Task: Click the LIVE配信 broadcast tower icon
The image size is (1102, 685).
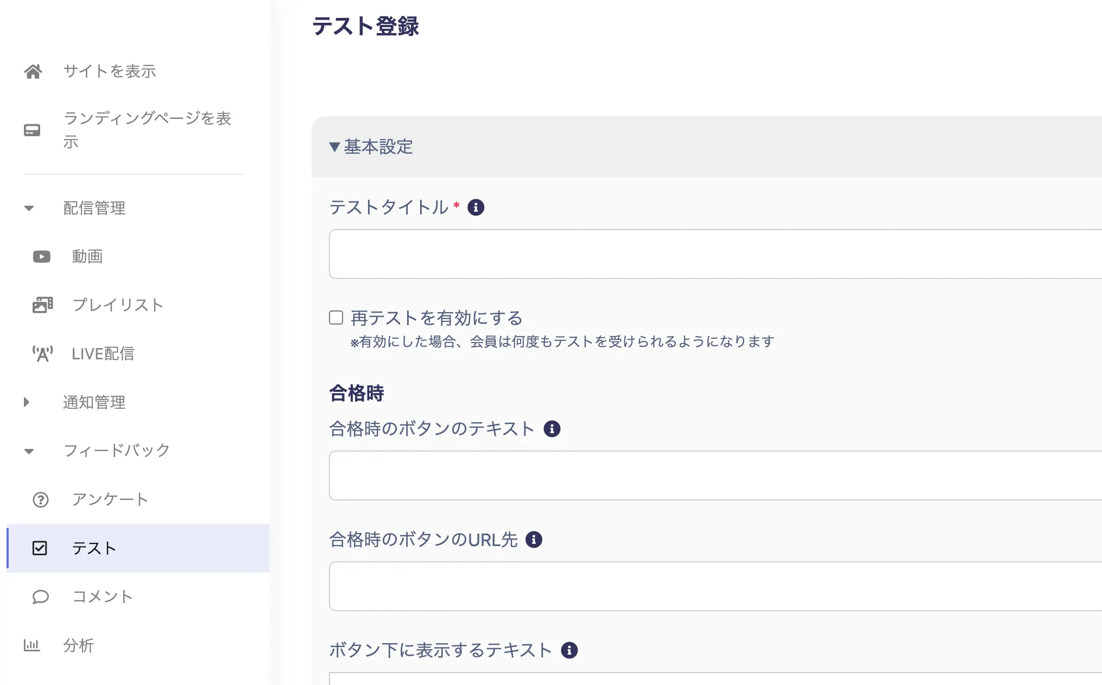Action: (x=42, y=354)
